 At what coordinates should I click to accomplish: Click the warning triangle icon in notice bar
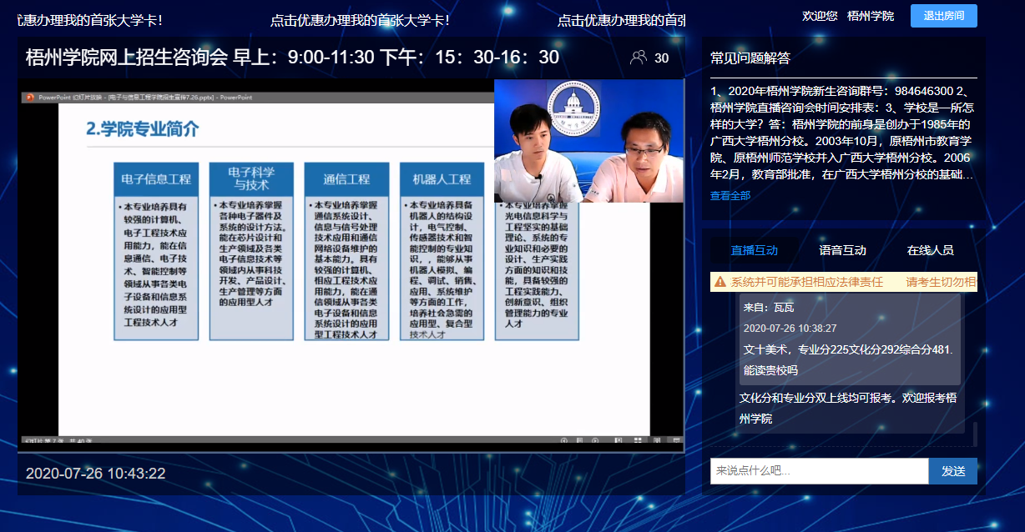click(x=720, y=283)
